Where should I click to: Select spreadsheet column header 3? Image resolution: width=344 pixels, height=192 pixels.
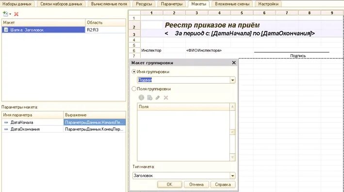point(197,13)
